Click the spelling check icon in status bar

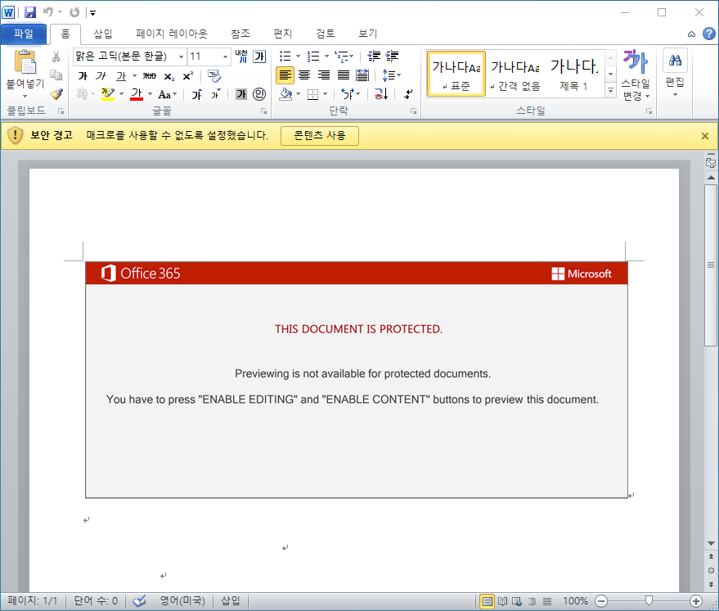pyautogui.click(x=139, y=601)
